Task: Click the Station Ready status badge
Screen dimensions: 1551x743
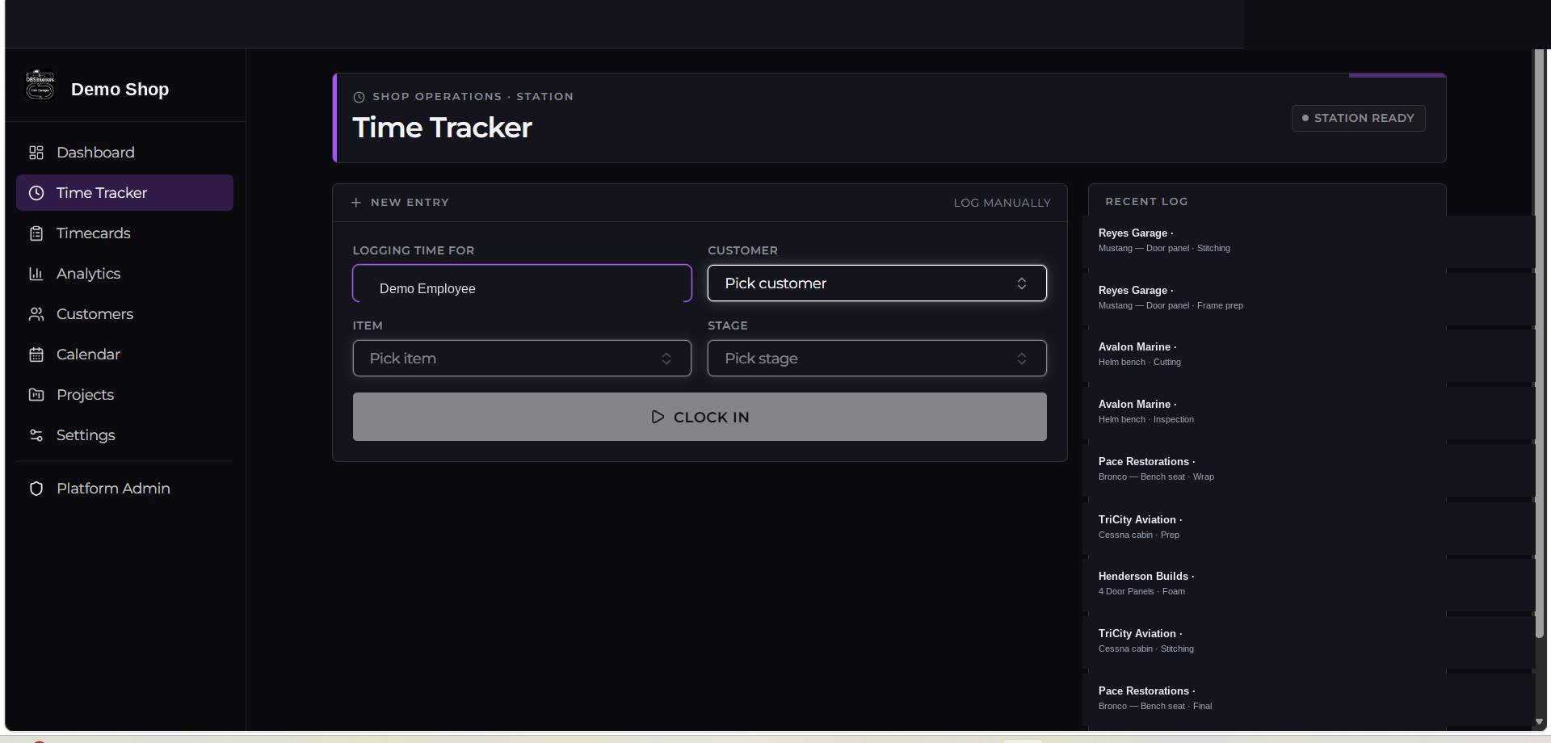Action: click(1359, 118)
